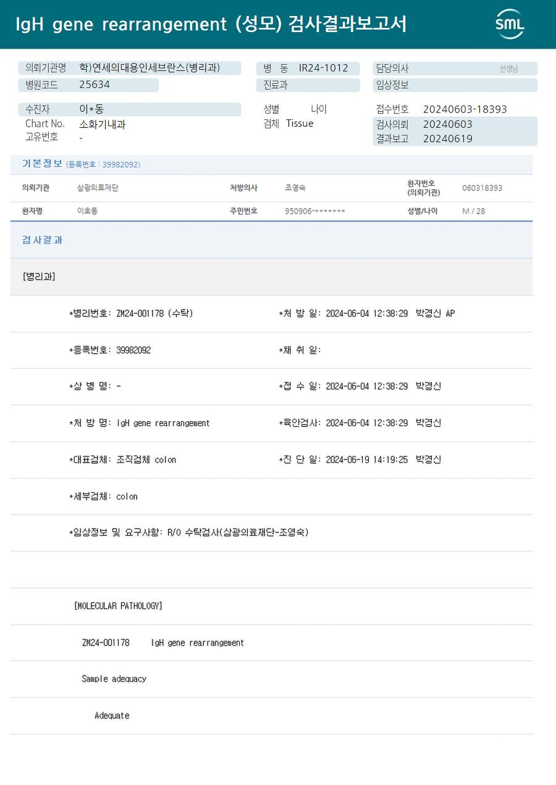Click the 진료과 field
Screen dimensions: 556x785
(308, 85)
